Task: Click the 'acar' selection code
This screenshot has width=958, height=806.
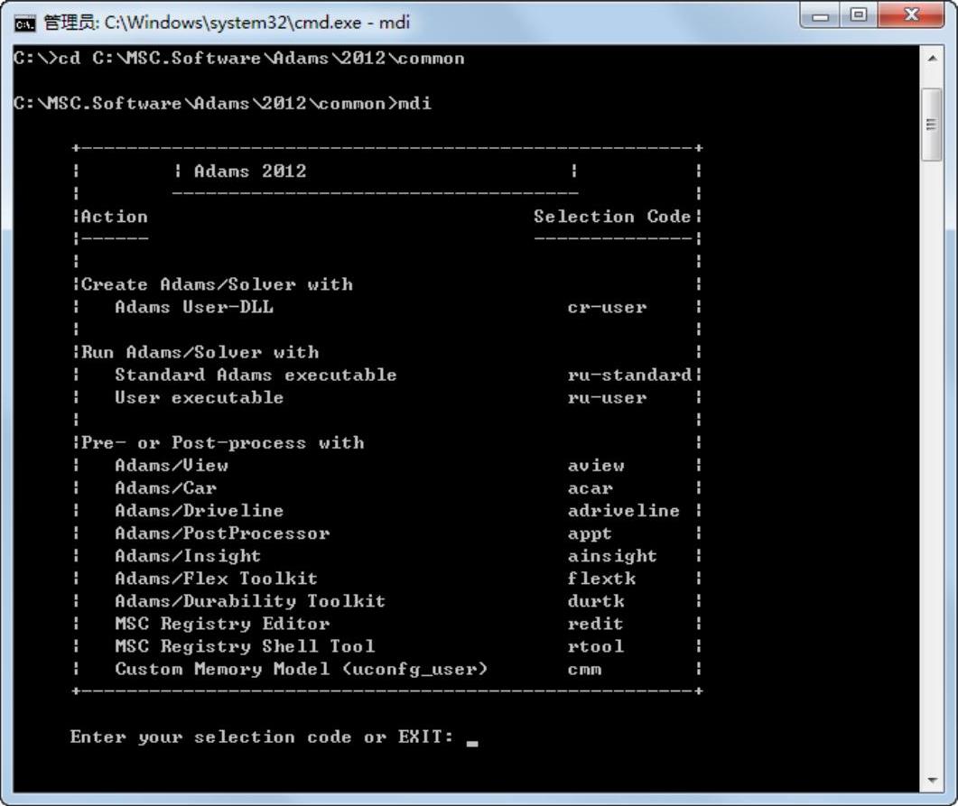Action: click(591, 488)
